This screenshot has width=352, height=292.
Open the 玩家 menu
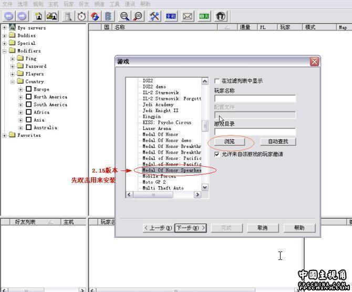68,4
